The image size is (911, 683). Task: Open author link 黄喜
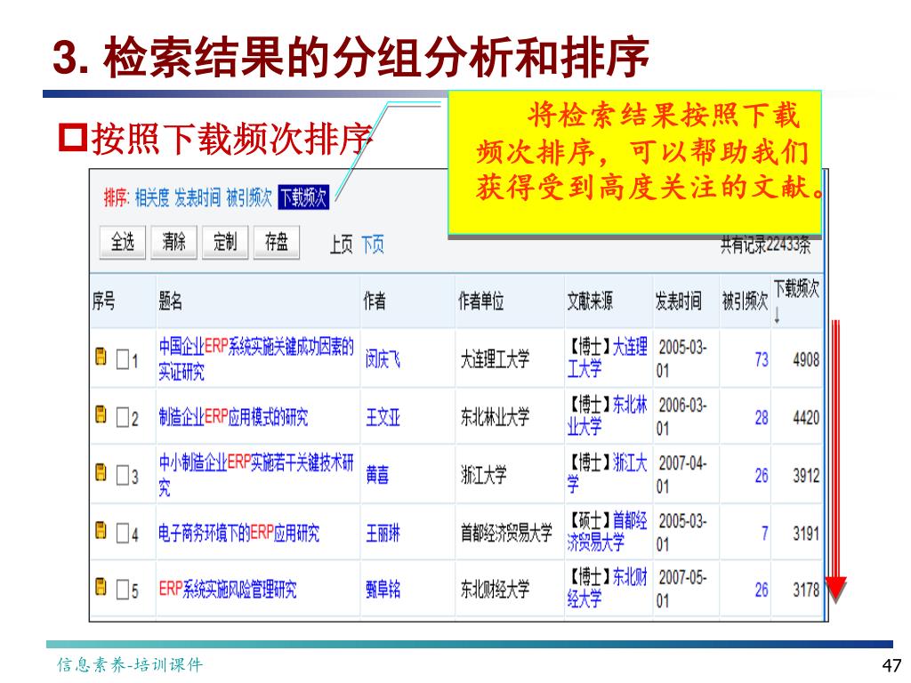[x=377, y=475]
